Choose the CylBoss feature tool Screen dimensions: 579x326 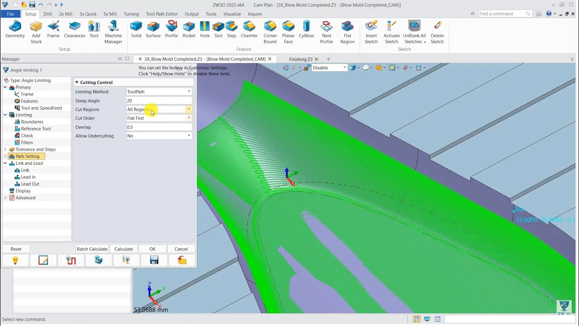[x=307, y=29]
